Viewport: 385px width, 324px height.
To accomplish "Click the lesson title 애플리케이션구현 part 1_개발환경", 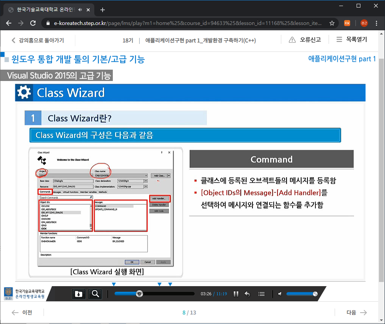I will tap(200, 40).
